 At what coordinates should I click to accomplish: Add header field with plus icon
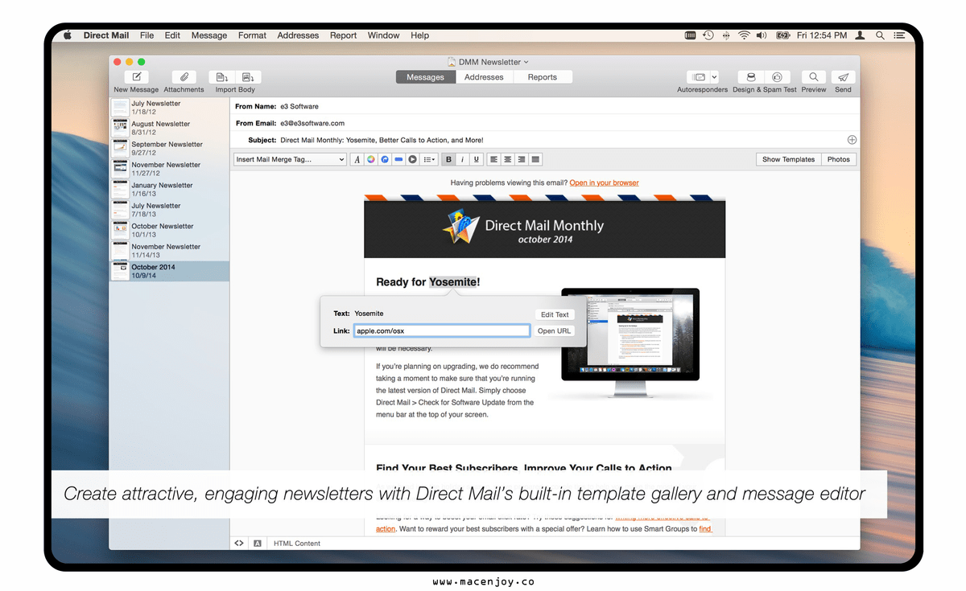point(852,140)
